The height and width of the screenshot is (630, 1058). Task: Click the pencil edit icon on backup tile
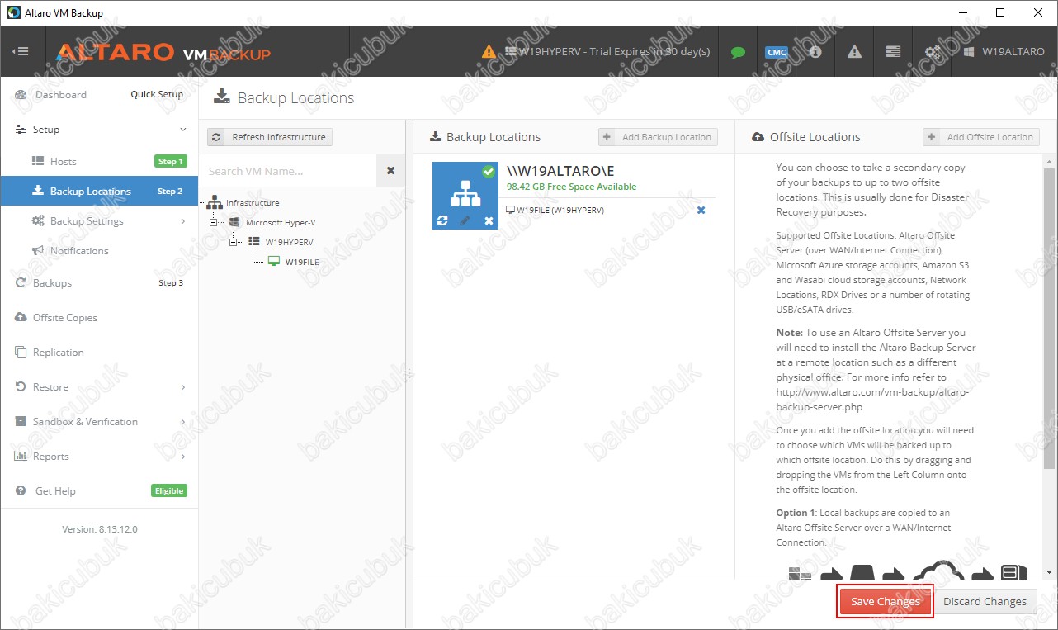tap(465, 220)
